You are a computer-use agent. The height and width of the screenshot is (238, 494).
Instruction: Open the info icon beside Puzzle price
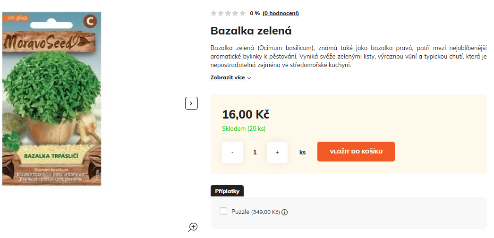click(284, 212)
